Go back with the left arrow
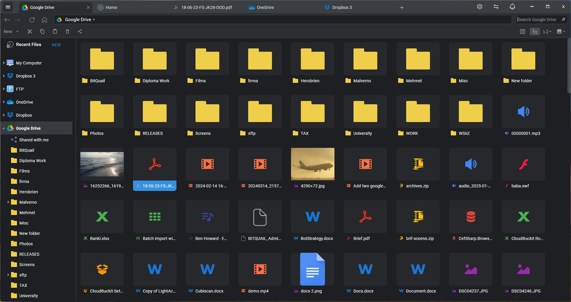This screenshot has width=571, height=302. (x=7, y=20)
